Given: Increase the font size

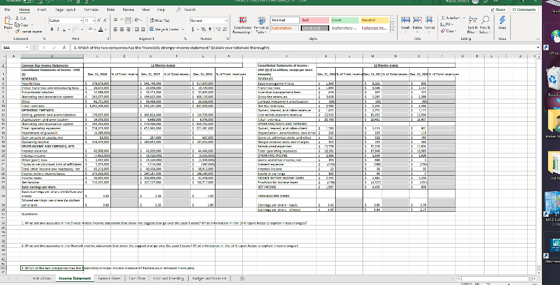Looking at the screenshot, I should coord(98,21).
